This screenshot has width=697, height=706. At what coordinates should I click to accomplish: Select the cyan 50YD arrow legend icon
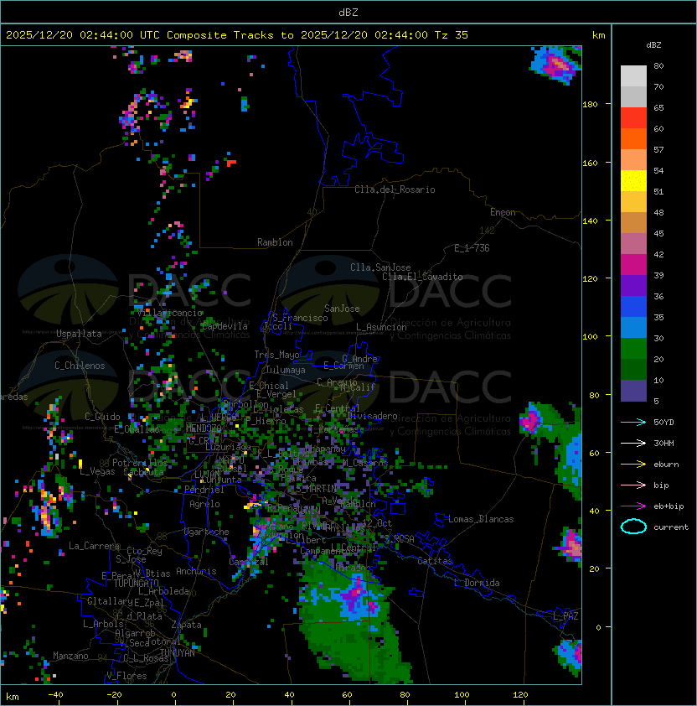pyautogui.click(x=633, y=423)
